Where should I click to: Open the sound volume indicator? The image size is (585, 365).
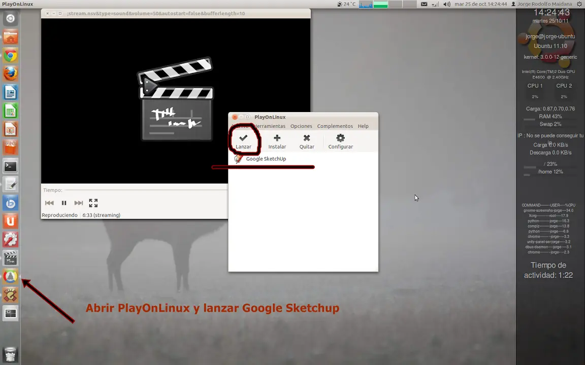(x=446, y=4)
